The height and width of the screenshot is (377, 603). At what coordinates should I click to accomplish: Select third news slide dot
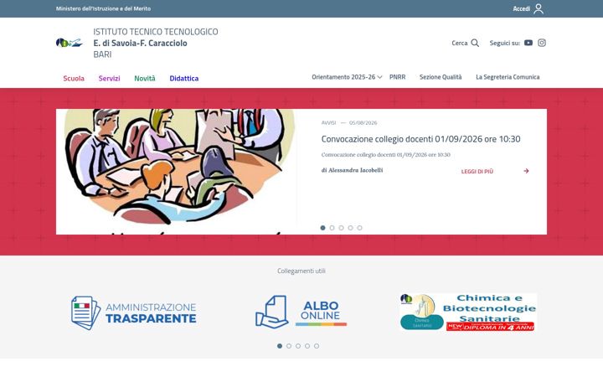(x=341, y=228)
